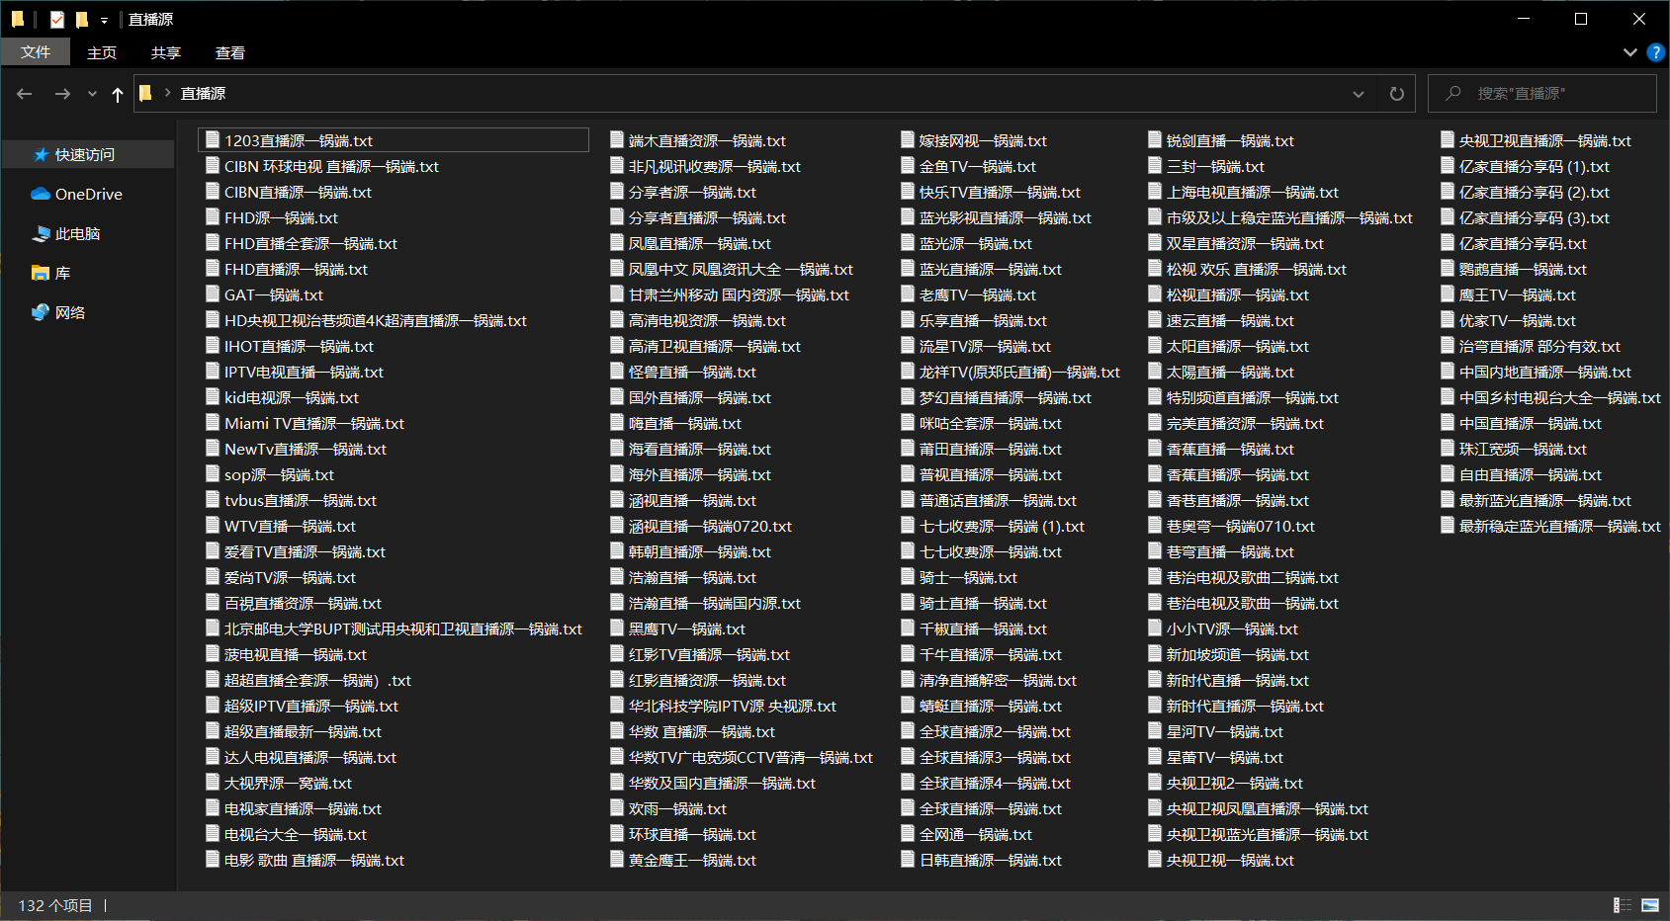Open Quick Access toolbar customize dropdown
Viewport: 1670px width, 921px height.
tap(104, 20)
